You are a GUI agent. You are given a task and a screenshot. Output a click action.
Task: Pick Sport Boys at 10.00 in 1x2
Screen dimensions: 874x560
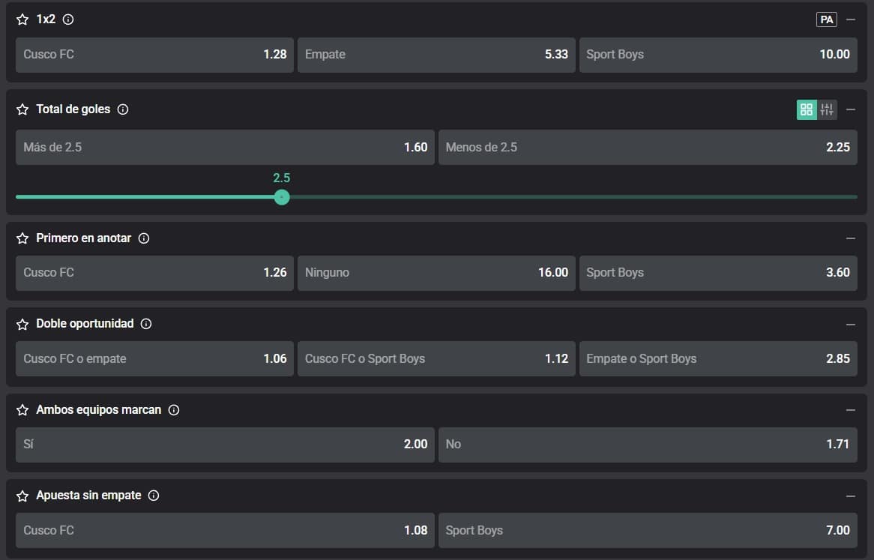coord(717,55)
